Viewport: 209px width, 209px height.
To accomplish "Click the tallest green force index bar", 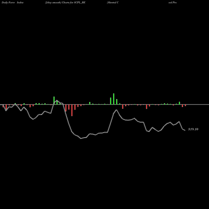I will tap(114, 99).
